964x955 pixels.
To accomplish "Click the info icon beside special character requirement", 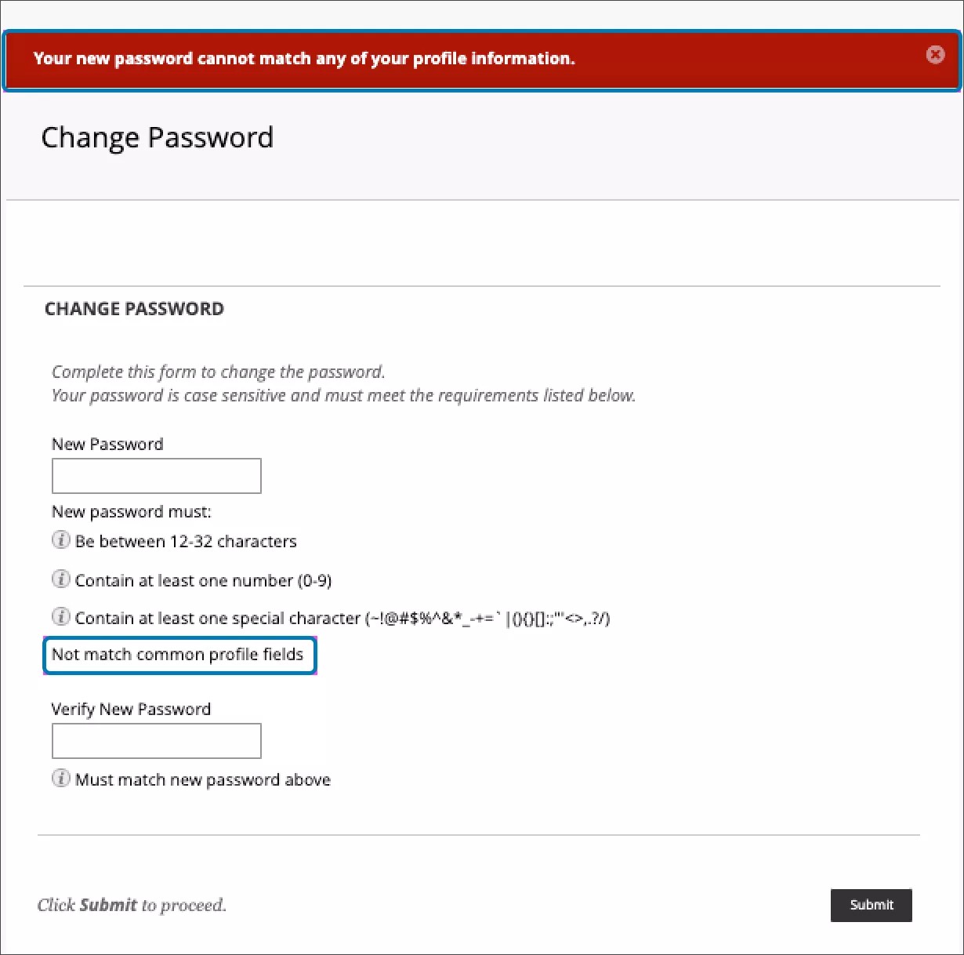I will tap(60, 616).
